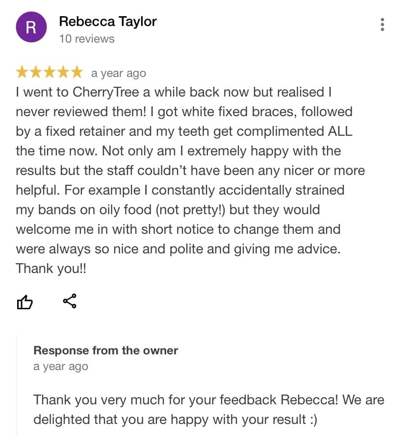Click the owner response's 'a year ago' timestamp
This screenshot has height=447, width=406.
point(61,367)
